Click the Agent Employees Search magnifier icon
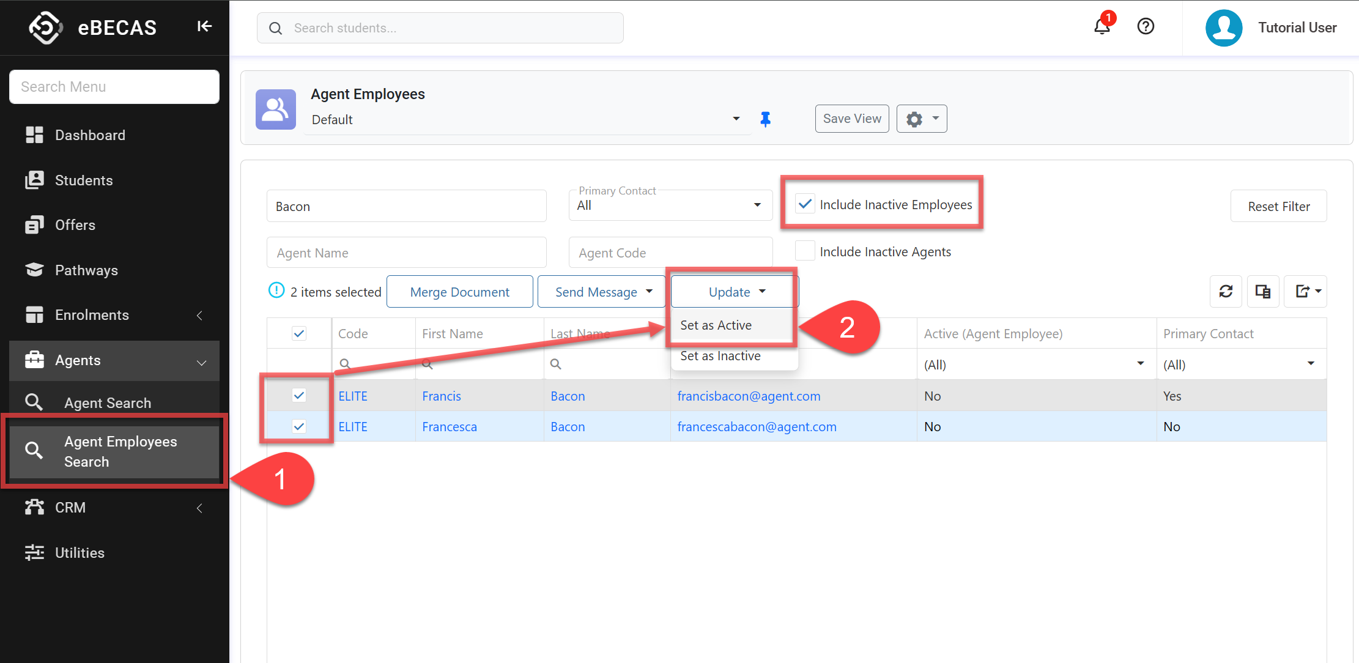The height and width of the screenshot is (663, 1359). [x=34, y=451]
